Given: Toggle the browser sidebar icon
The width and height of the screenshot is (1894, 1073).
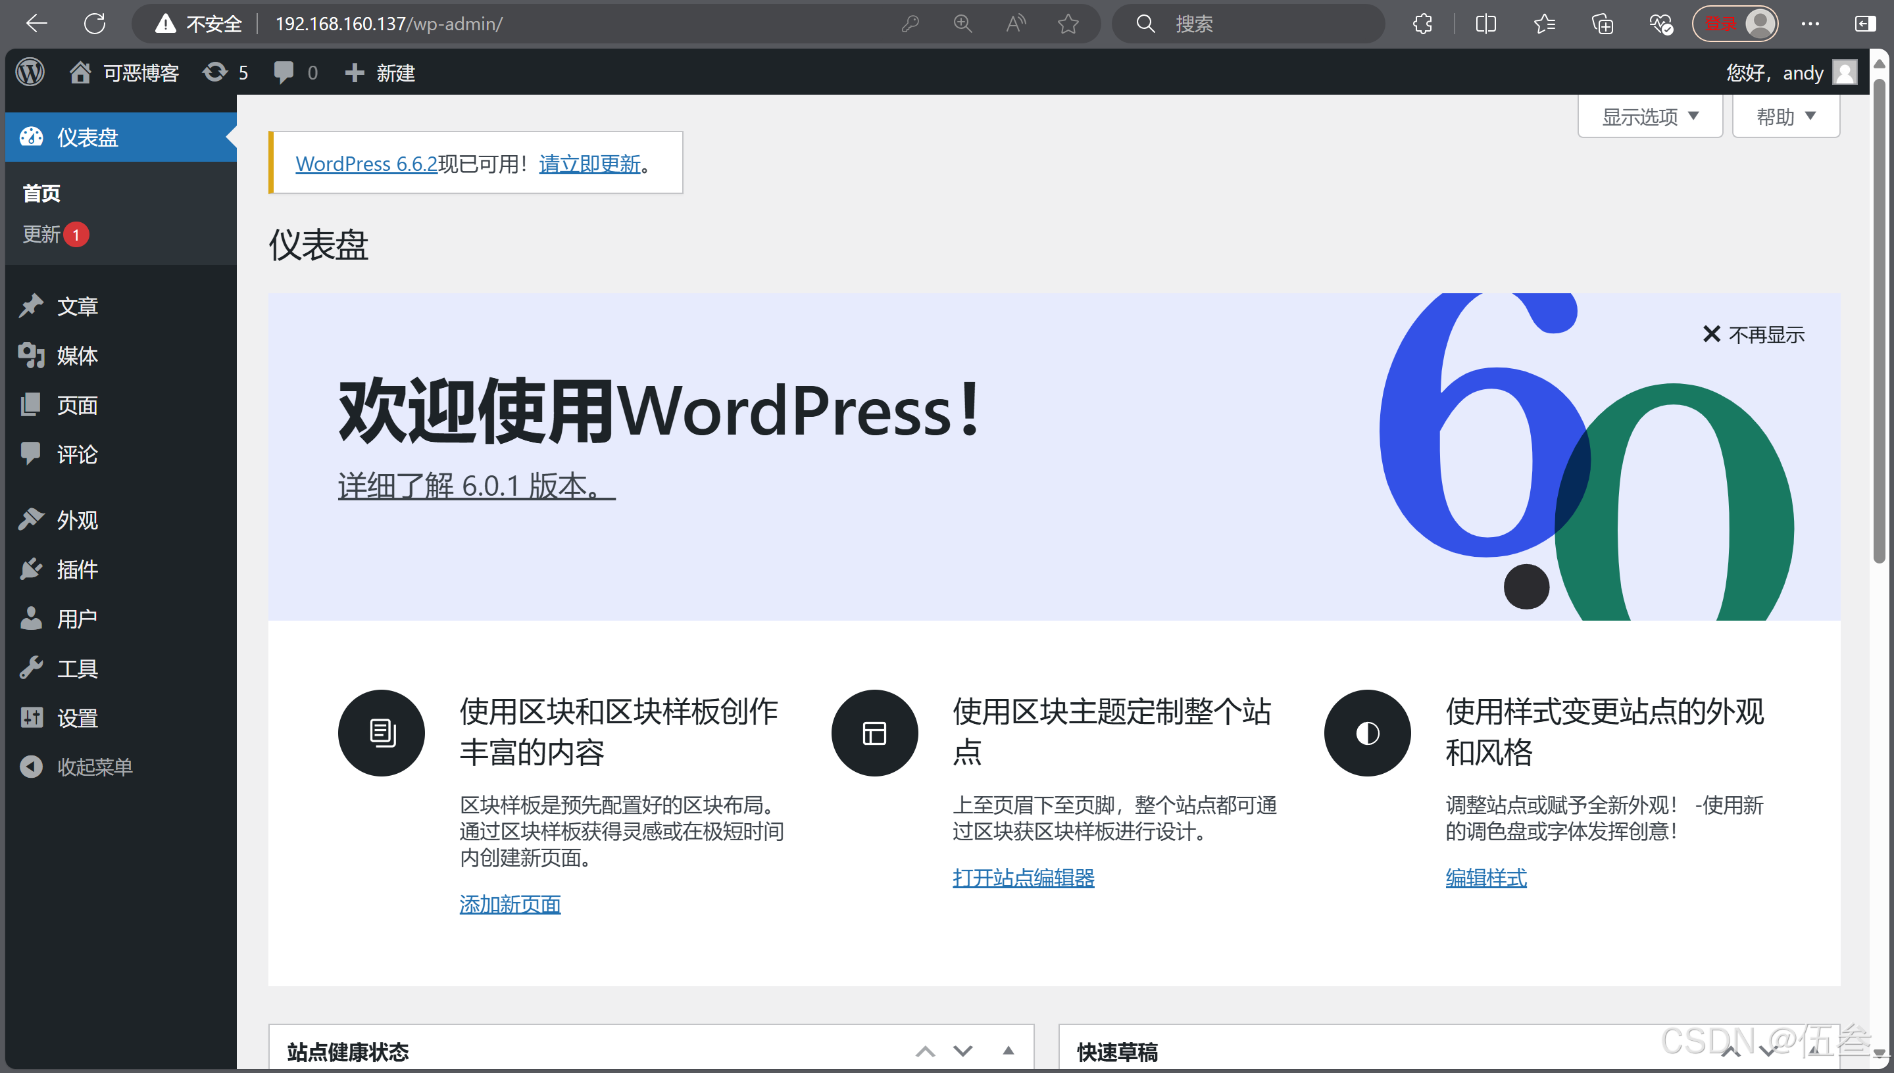Looking at the screenshot, I should click(1865, 24).
